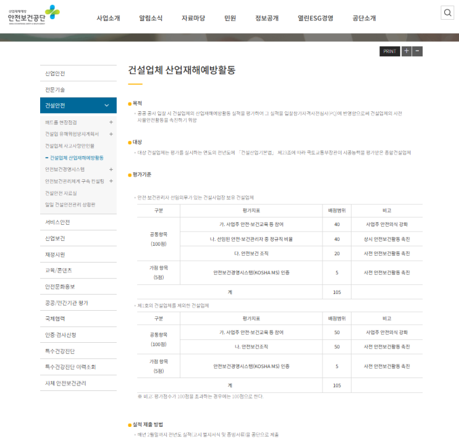The height and width of the screenshot is (446, 459).
Task: Open the search magnifier icon
Action: [x=447, y=12]
